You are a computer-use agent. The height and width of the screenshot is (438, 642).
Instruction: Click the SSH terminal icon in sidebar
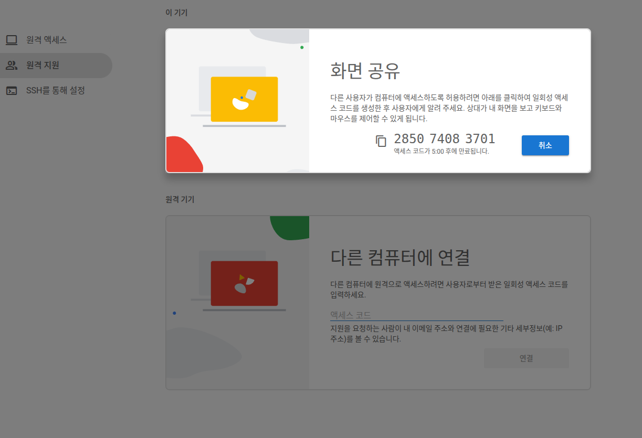click(12, 91)
